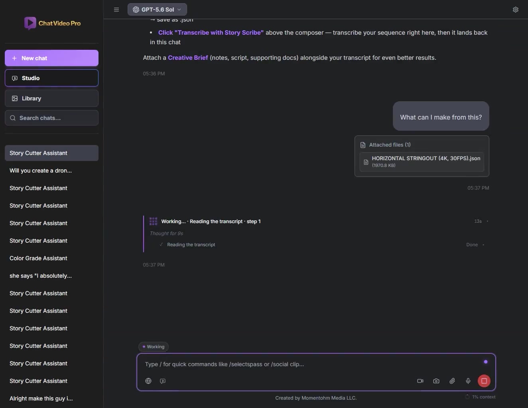
Task: Click the "Reading the transcript" step row
Action: coord(322,245)
